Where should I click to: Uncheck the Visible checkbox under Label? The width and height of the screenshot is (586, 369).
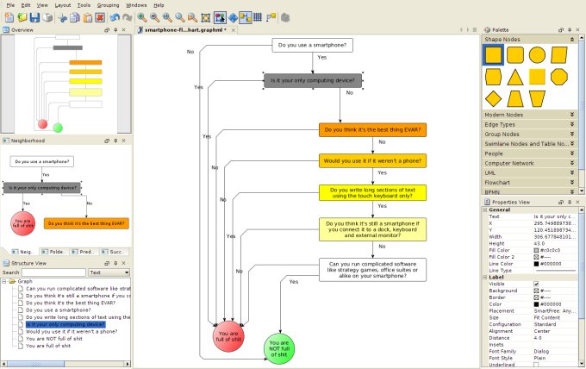(536, 284)
